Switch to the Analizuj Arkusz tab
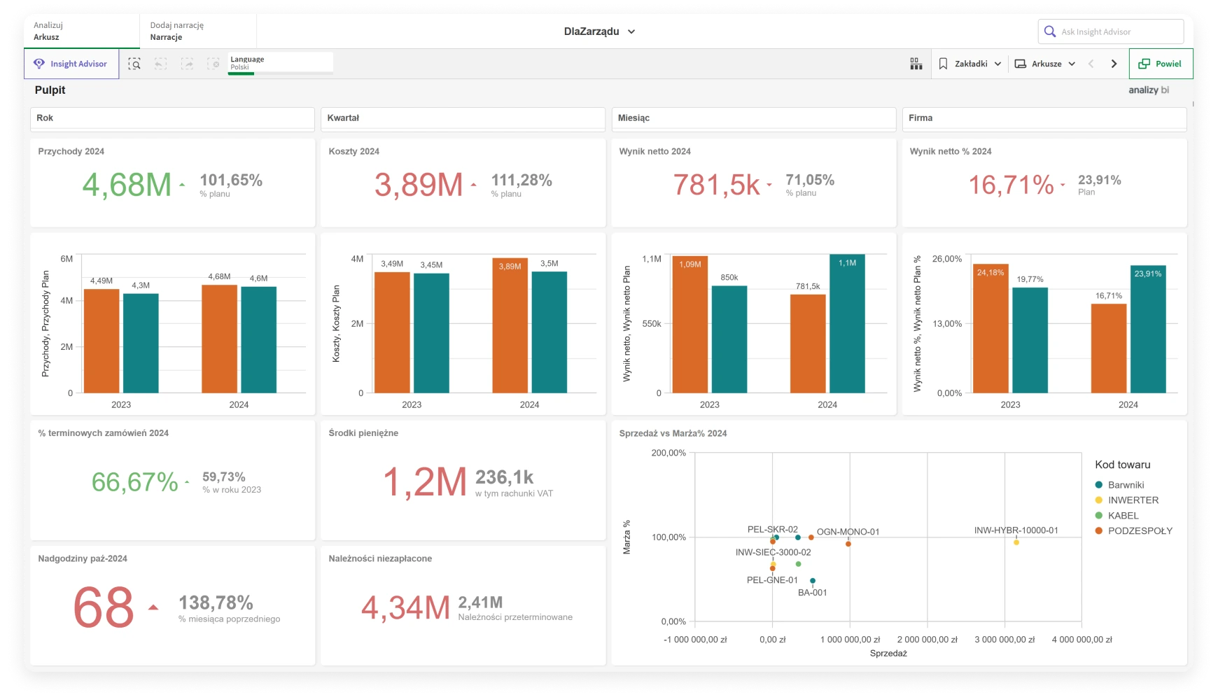 pyautogui.click(x=81, y=31)
